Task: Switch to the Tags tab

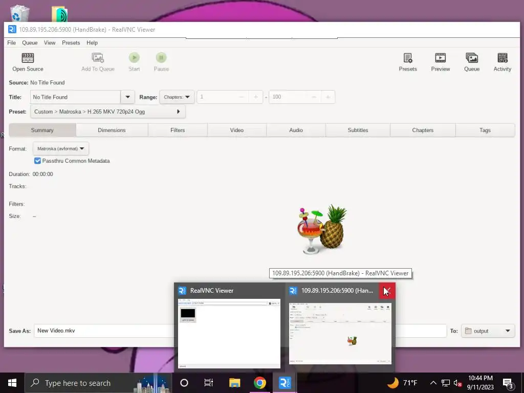Action: [485, 130]
